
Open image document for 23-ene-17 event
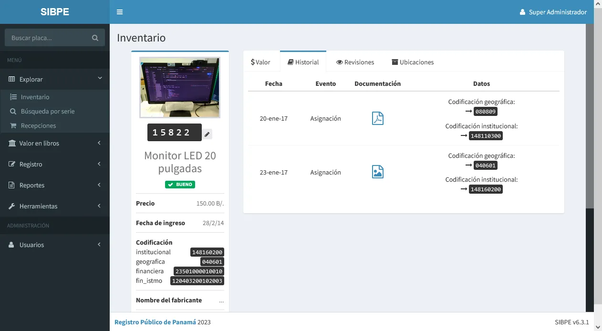coord(377,172)
